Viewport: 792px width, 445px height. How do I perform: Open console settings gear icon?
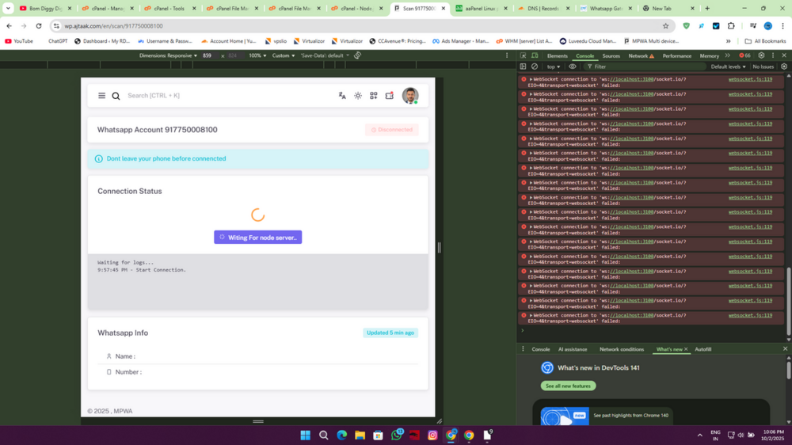coord(784,67)
